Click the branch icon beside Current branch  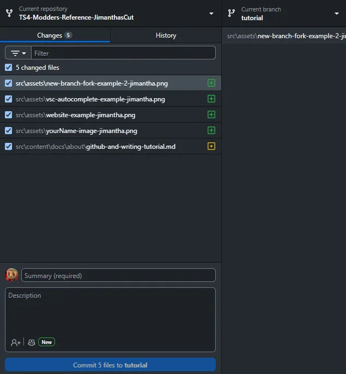coord(232,13)
